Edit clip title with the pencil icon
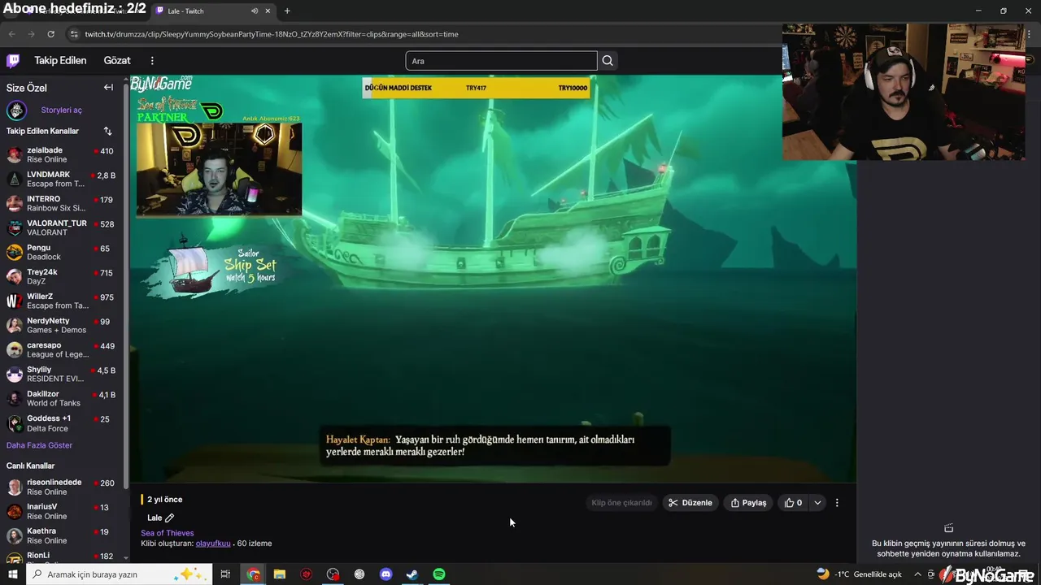 pyautogui.click(x=169, y=518)
